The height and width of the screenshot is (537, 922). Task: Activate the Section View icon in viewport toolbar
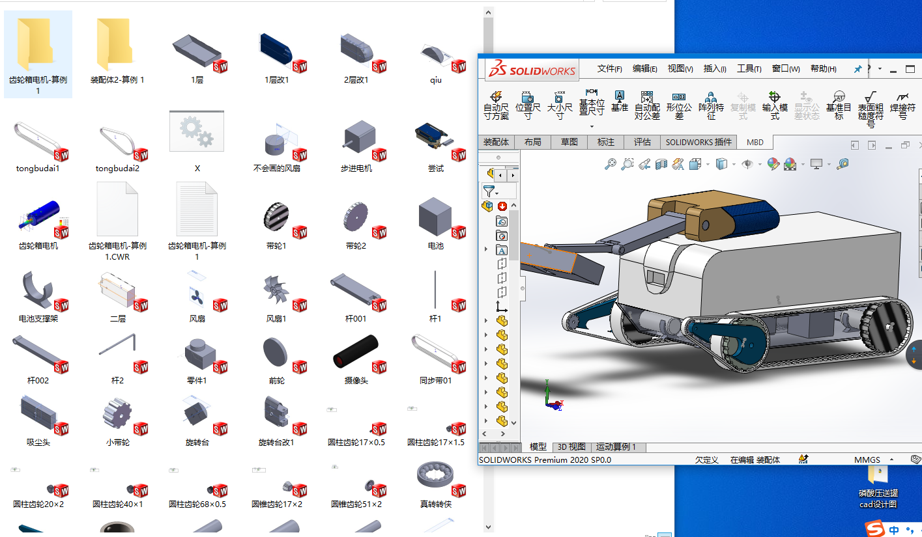click(x=661, y=164)
